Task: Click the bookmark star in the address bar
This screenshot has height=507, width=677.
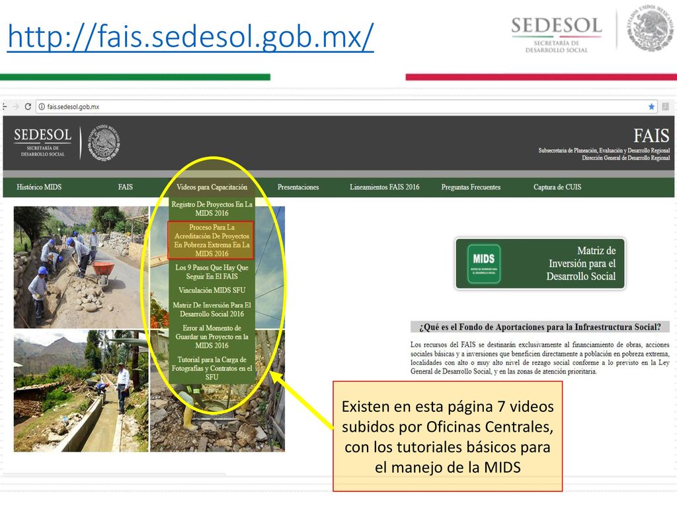Action: coord(651,106)
